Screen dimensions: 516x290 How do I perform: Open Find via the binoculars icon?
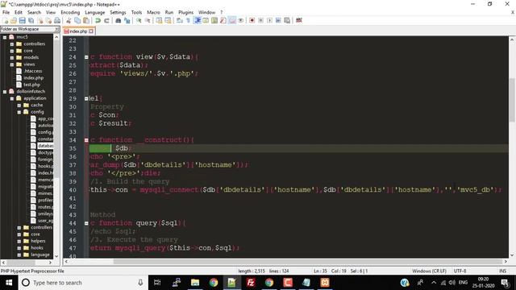[x=119, y=20]
